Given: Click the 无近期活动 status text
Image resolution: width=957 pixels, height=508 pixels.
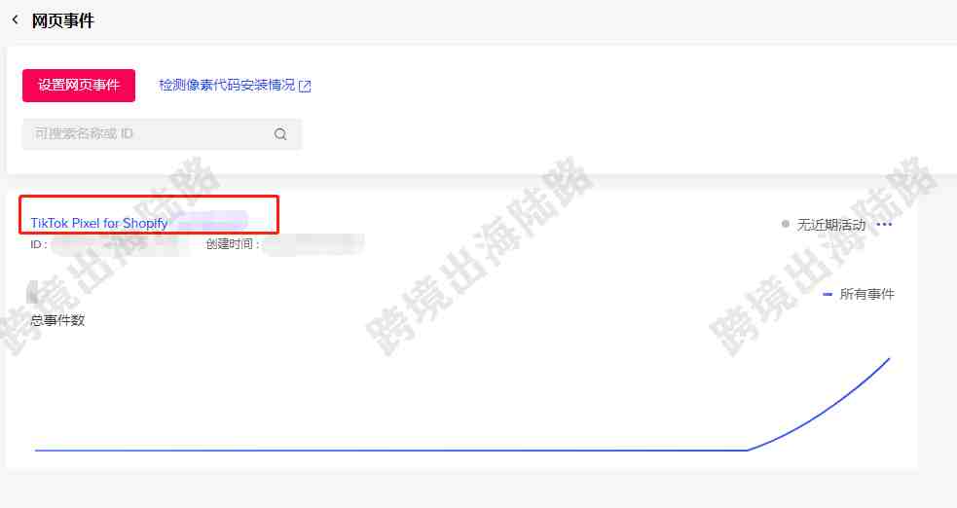Looking at the screenshot, I should coord(831,225).
